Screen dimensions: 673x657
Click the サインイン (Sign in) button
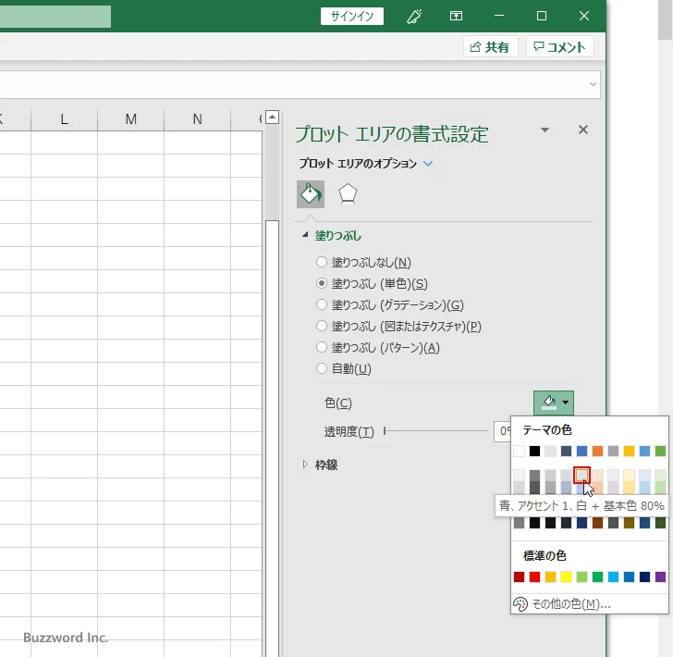click(352, 17)
